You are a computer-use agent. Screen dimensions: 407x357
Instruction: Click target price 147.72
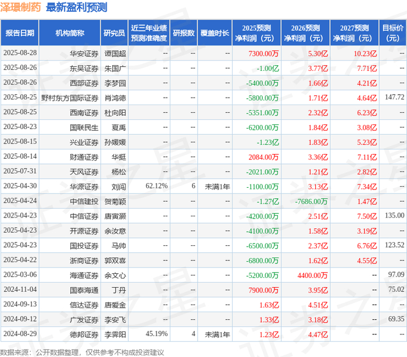coord(395,97)
